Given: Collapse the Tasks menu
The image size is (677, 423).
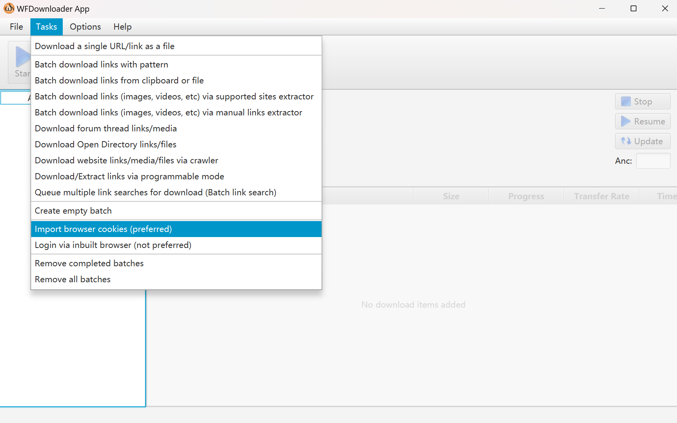Looking at the screenshot, I should pos(46,27).
